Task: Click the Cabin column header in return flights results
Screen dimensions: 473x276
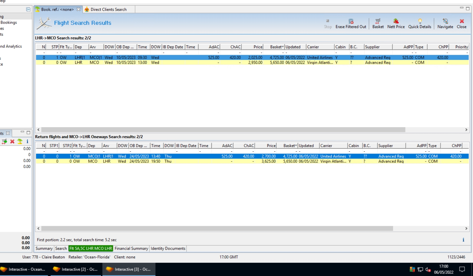Action: 355,146
